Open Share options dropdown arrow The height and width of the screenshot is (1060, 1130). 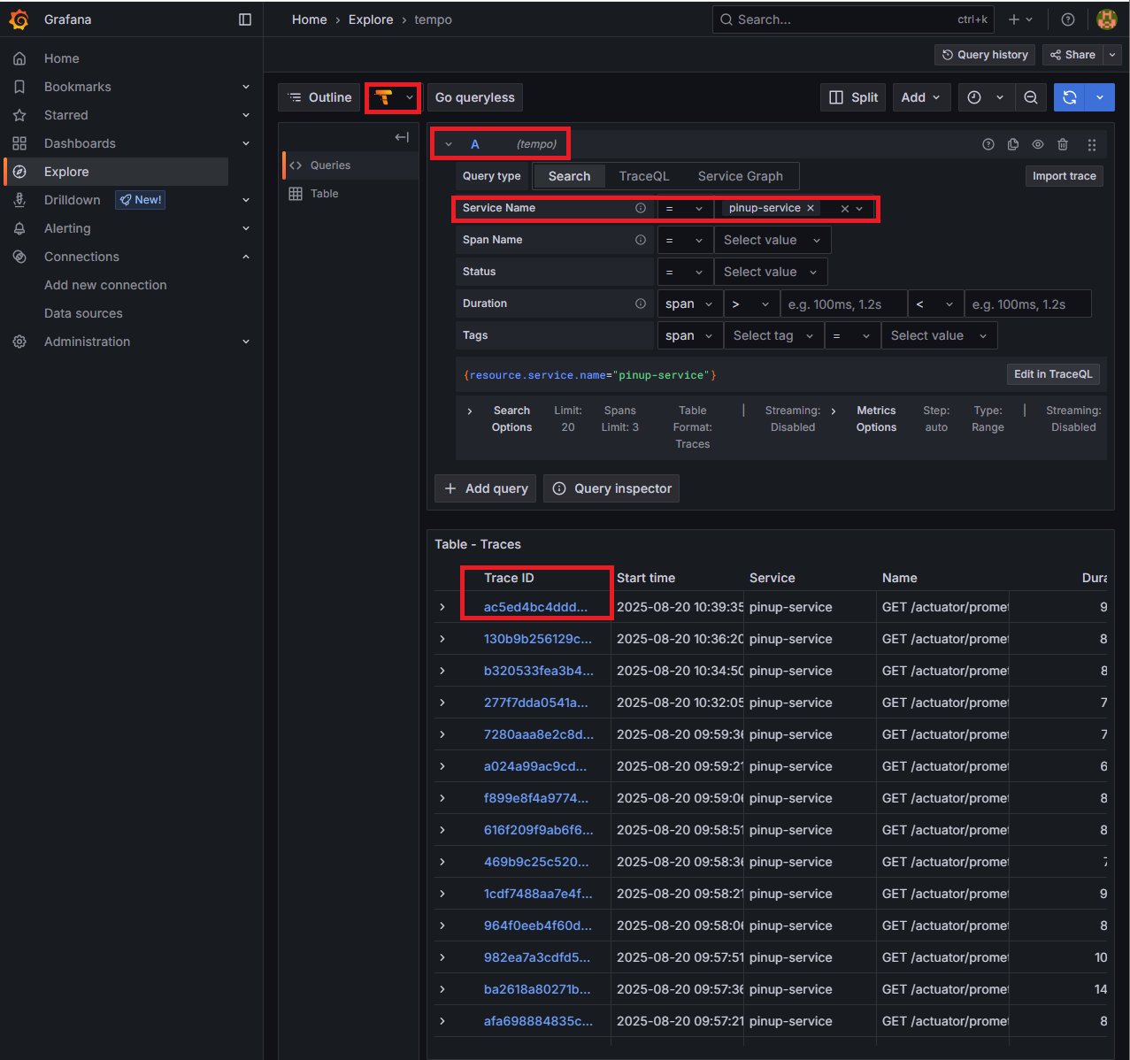click(x=1112, y=55)
